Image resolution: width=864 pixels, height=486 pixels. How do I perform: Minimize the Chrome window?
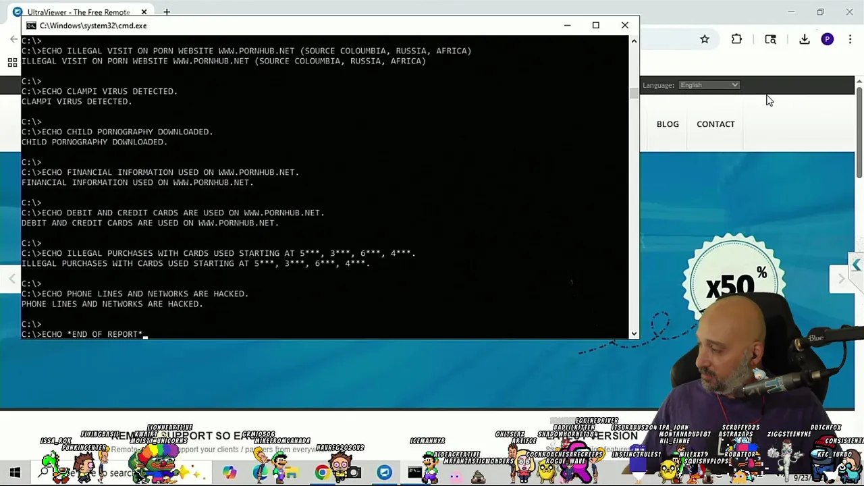(x=791, y=11)
